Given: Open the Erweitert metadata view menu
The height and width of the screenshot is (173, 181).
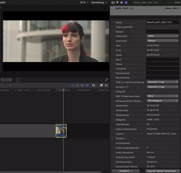Looking at the screenshot, I should 126,171.
